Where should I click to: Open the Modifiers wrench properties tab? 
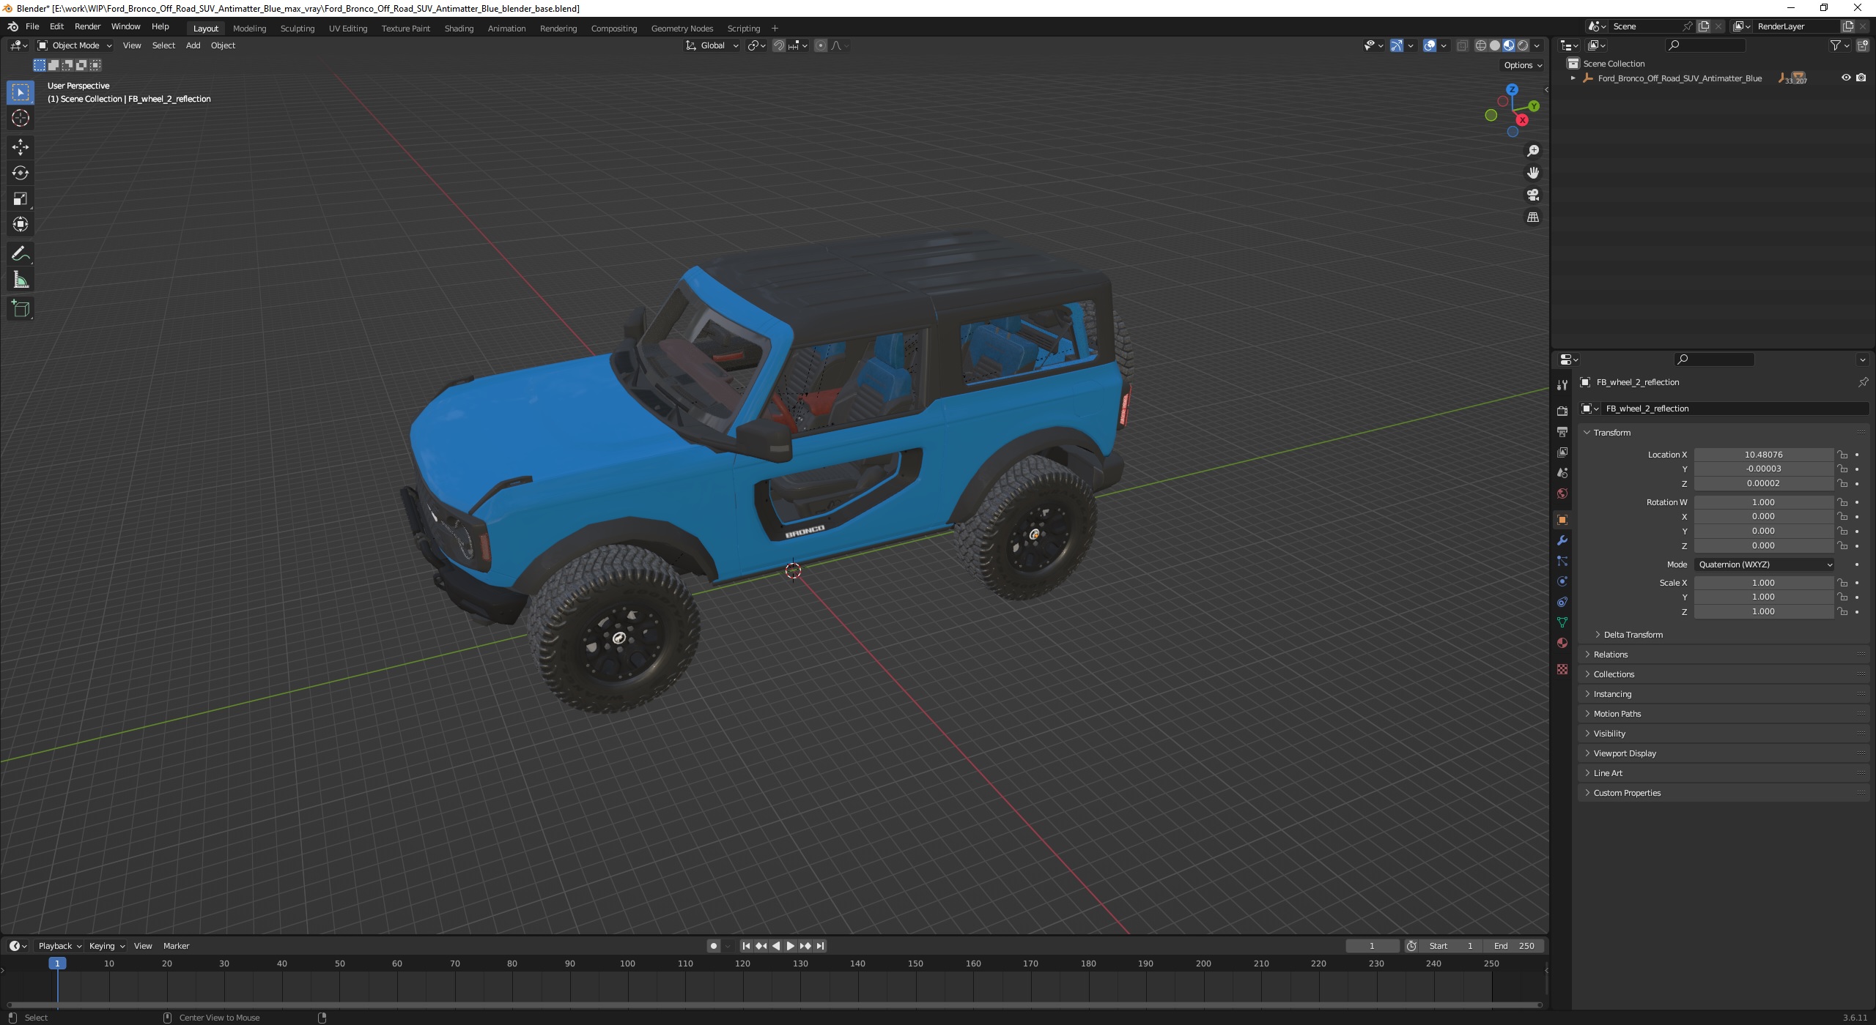pos(1562,540)
